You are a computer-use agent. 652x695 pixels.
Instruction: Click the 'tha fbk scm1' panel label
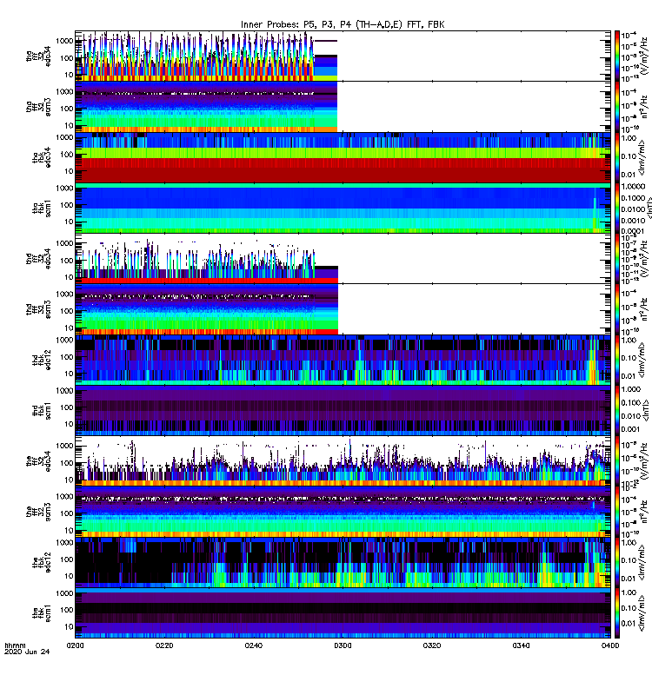(x=42, y=208)
